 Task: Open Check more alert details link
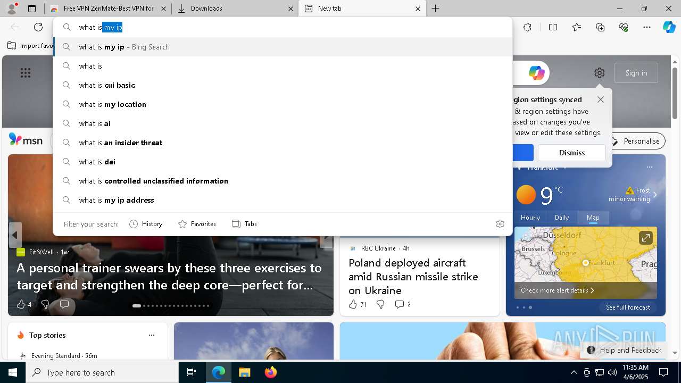point(557,290)
